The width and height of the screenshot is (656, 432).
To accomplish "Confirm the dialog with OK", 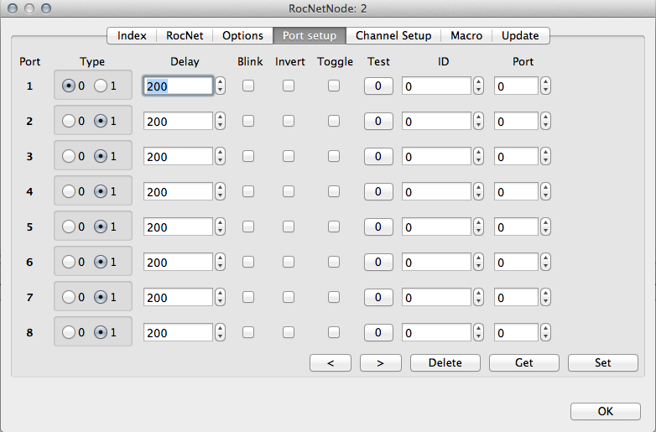I will [x=606, y=411].
